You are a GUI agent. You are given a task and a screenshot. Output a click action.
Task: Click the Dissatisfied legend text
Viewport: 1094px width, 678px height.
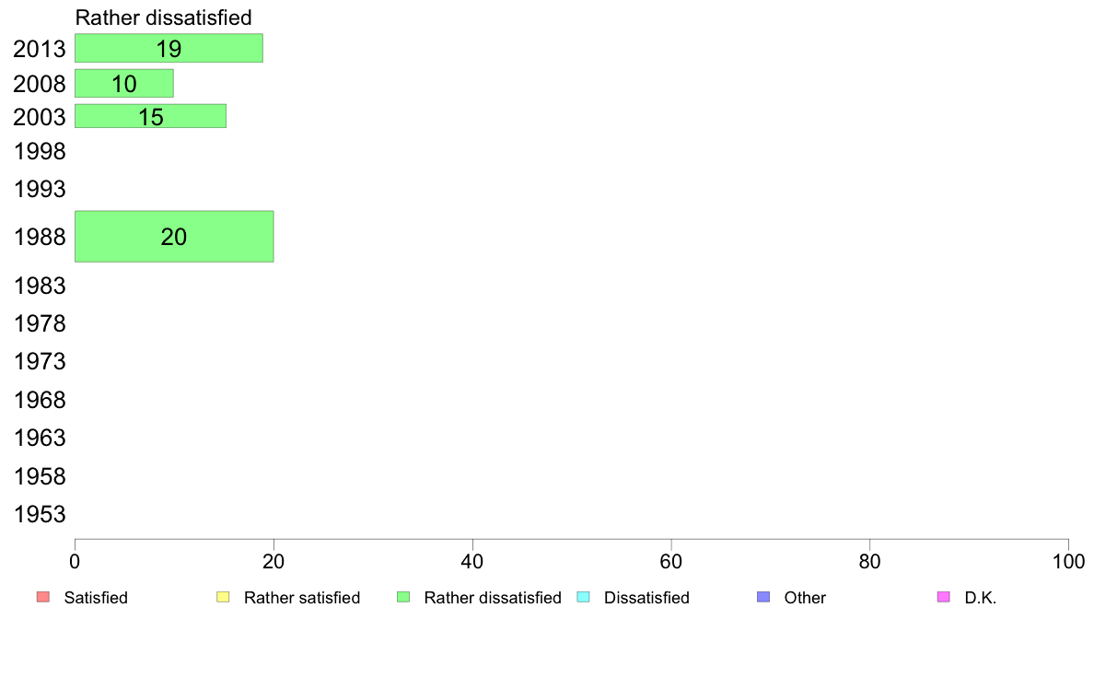tap(646, 598)
